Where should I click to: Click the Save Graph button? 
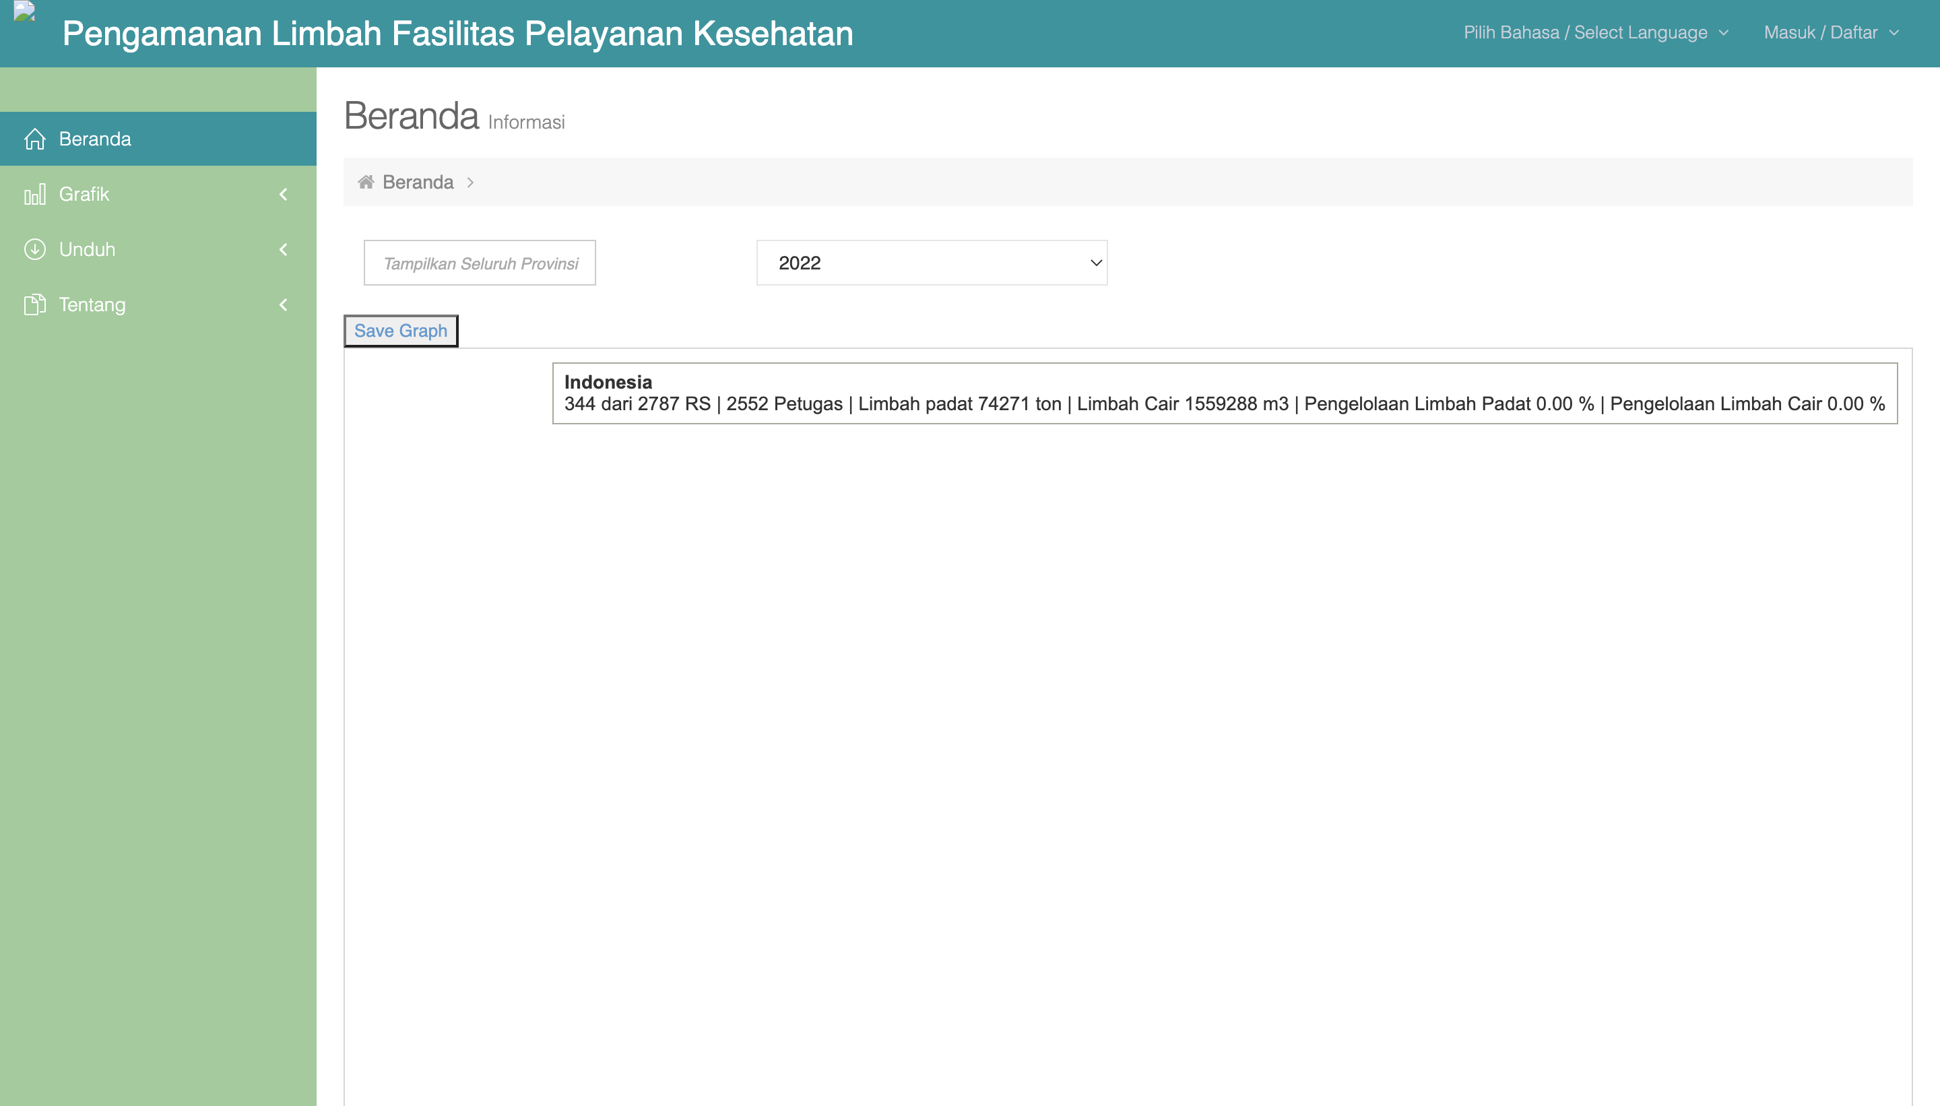point(400,331)
